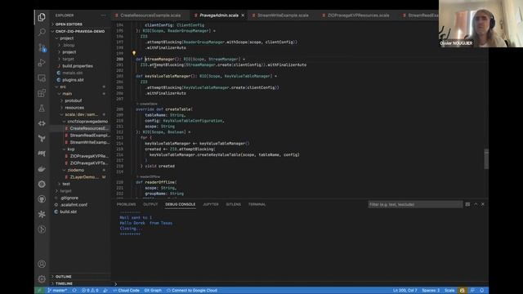Open errors and warnings status counter

[90, 291]
